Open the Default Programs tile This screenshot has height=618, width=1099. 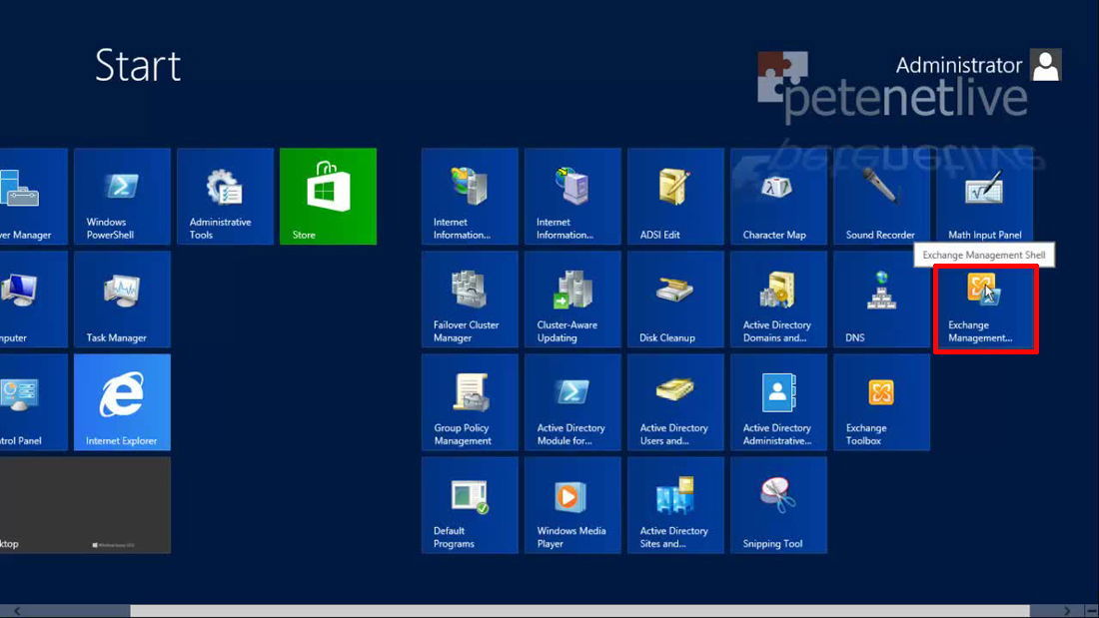pos(470,505)
